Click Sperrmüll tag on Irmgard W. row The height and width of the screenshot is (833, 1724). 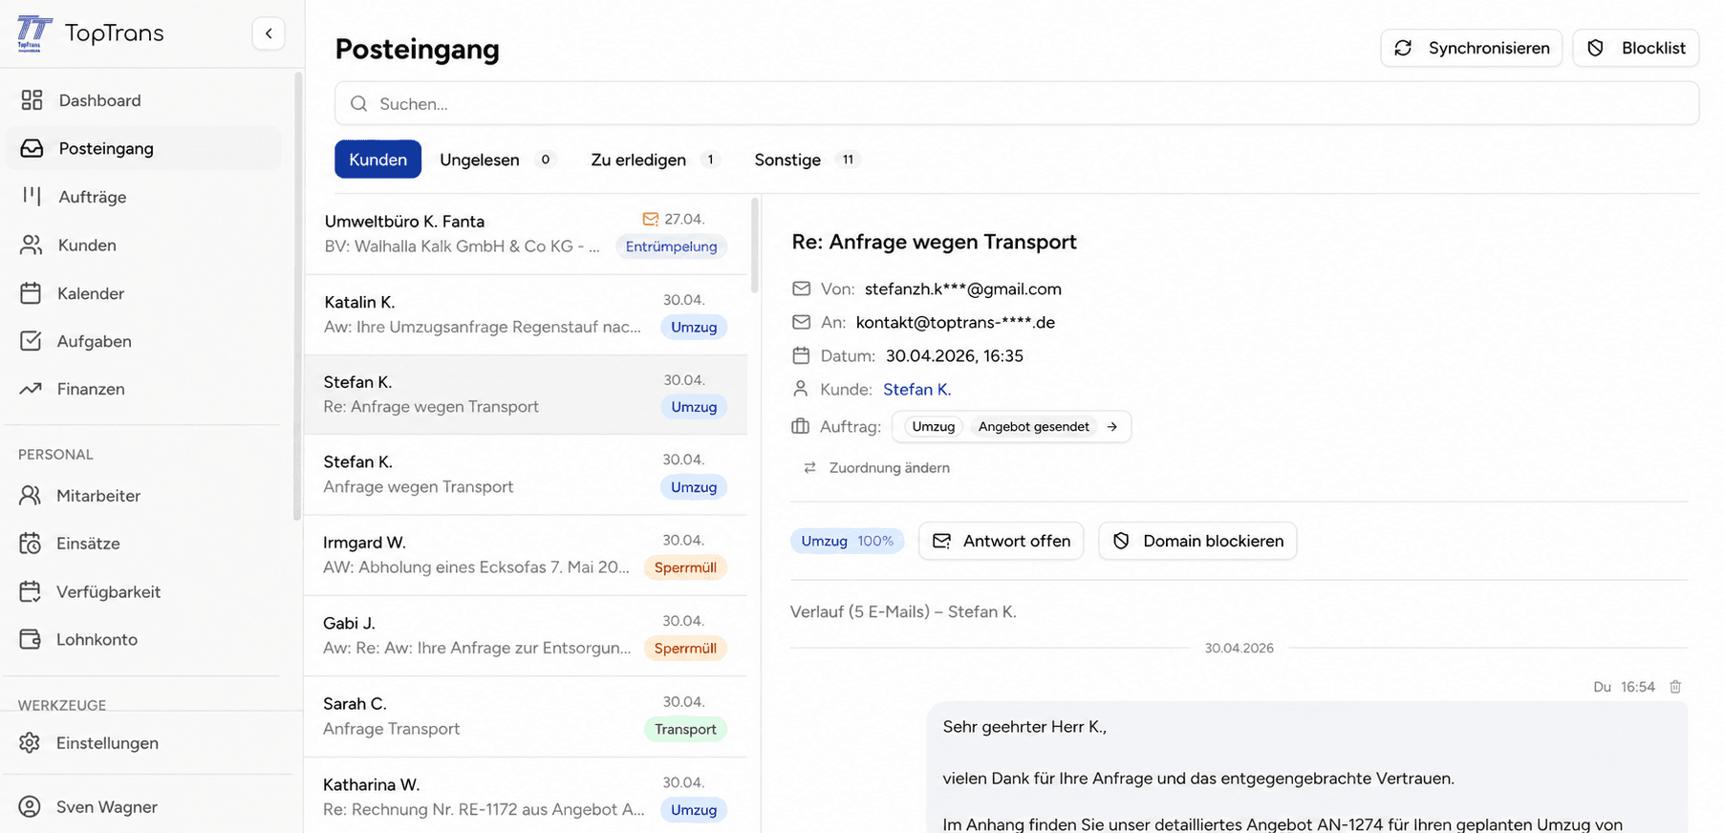685,567
